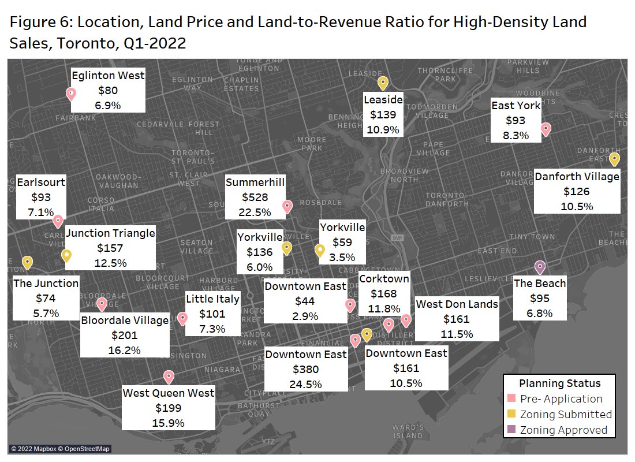
Task: Select the Eglinton West map pin
Action: (70, 92)
